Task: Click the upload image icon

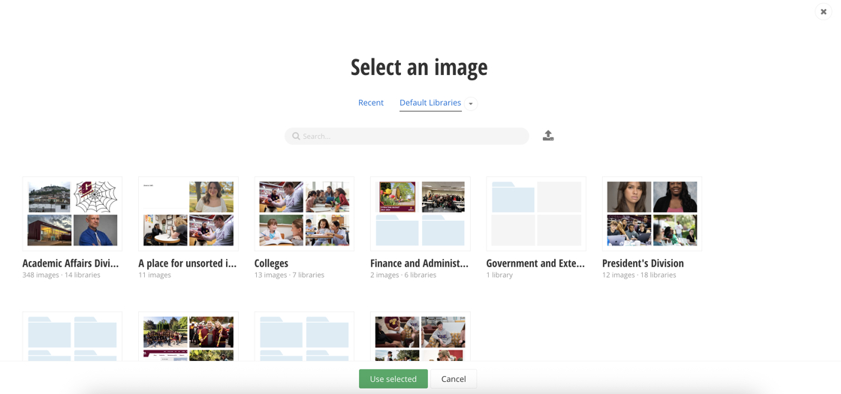Action: pyautogui.click(x=548, y=136)
